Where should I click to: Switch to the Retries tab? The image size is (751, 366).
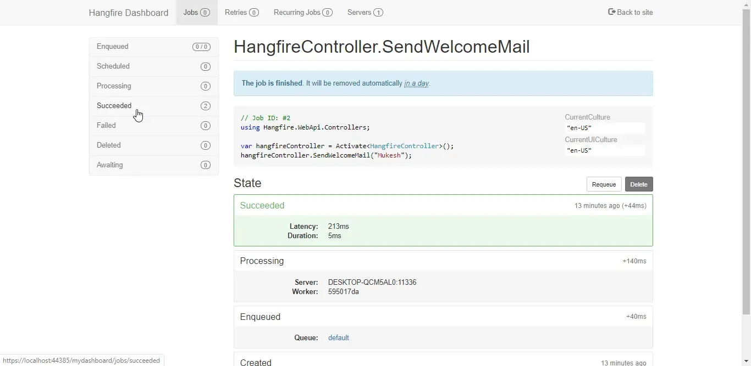[235, 13]
